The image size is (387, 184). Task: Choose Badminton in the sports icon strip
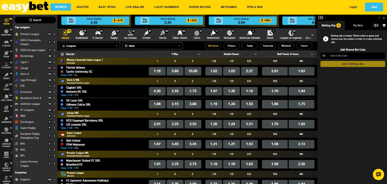tap(213, 35)
